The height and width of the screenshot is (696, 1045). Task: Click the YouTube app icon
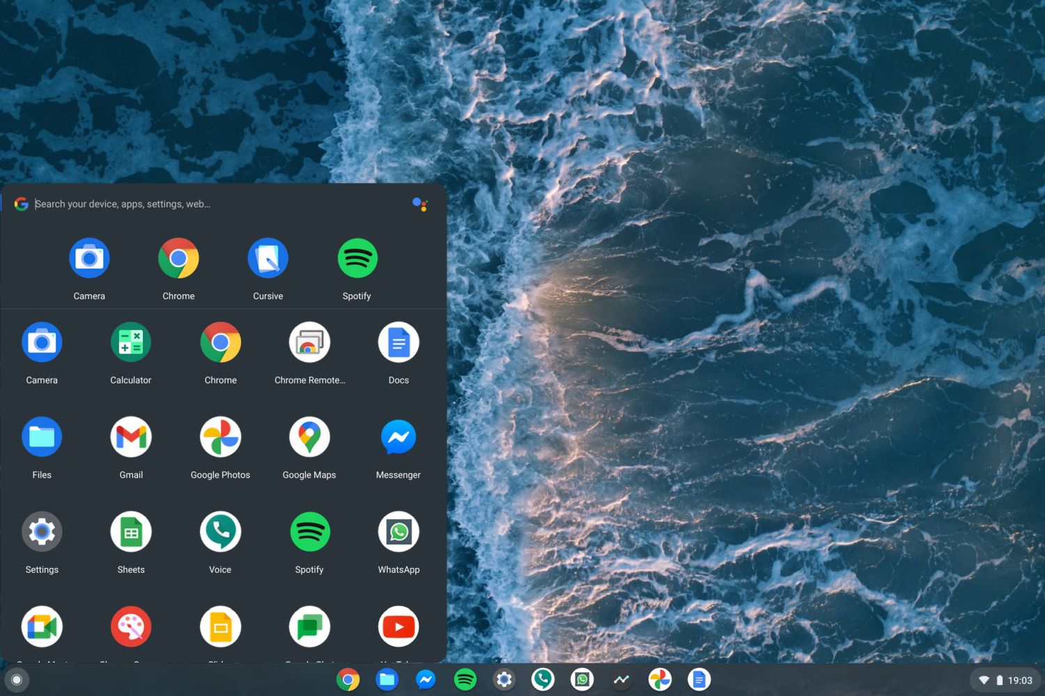coord(398,626)
